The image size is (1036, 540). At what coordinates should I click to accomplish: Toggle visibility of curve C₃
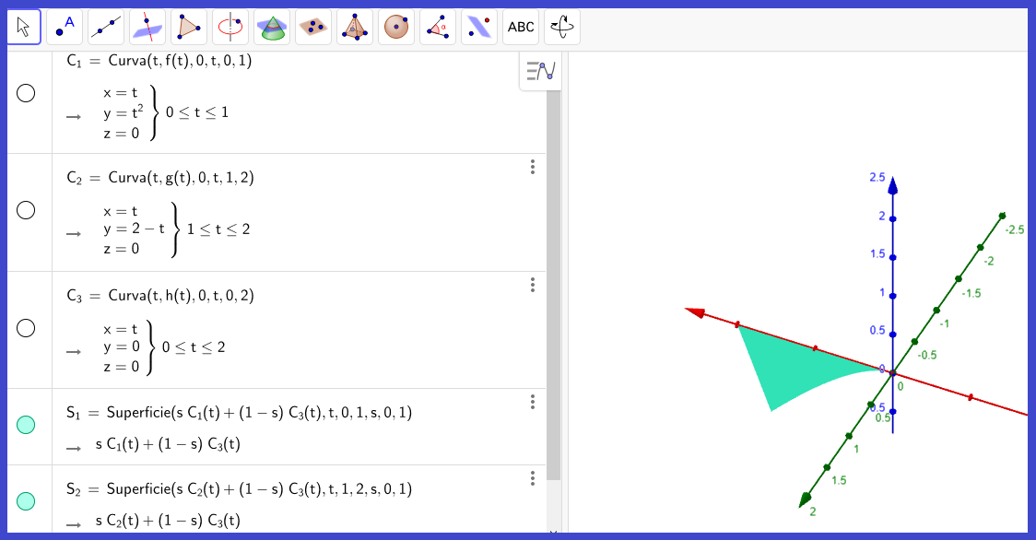pyautogui.click(x=26, y=329)
